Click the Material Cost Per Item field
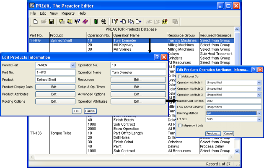264x168 pixels. click(233, 101)
